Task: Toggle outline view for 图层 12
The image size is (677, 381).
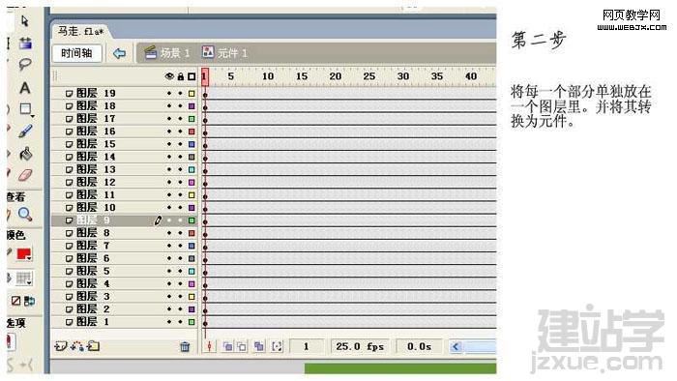Action: click(x=191, y=183)
